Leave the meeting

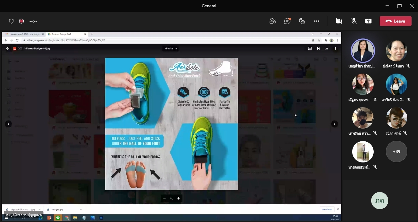point(395,21)
